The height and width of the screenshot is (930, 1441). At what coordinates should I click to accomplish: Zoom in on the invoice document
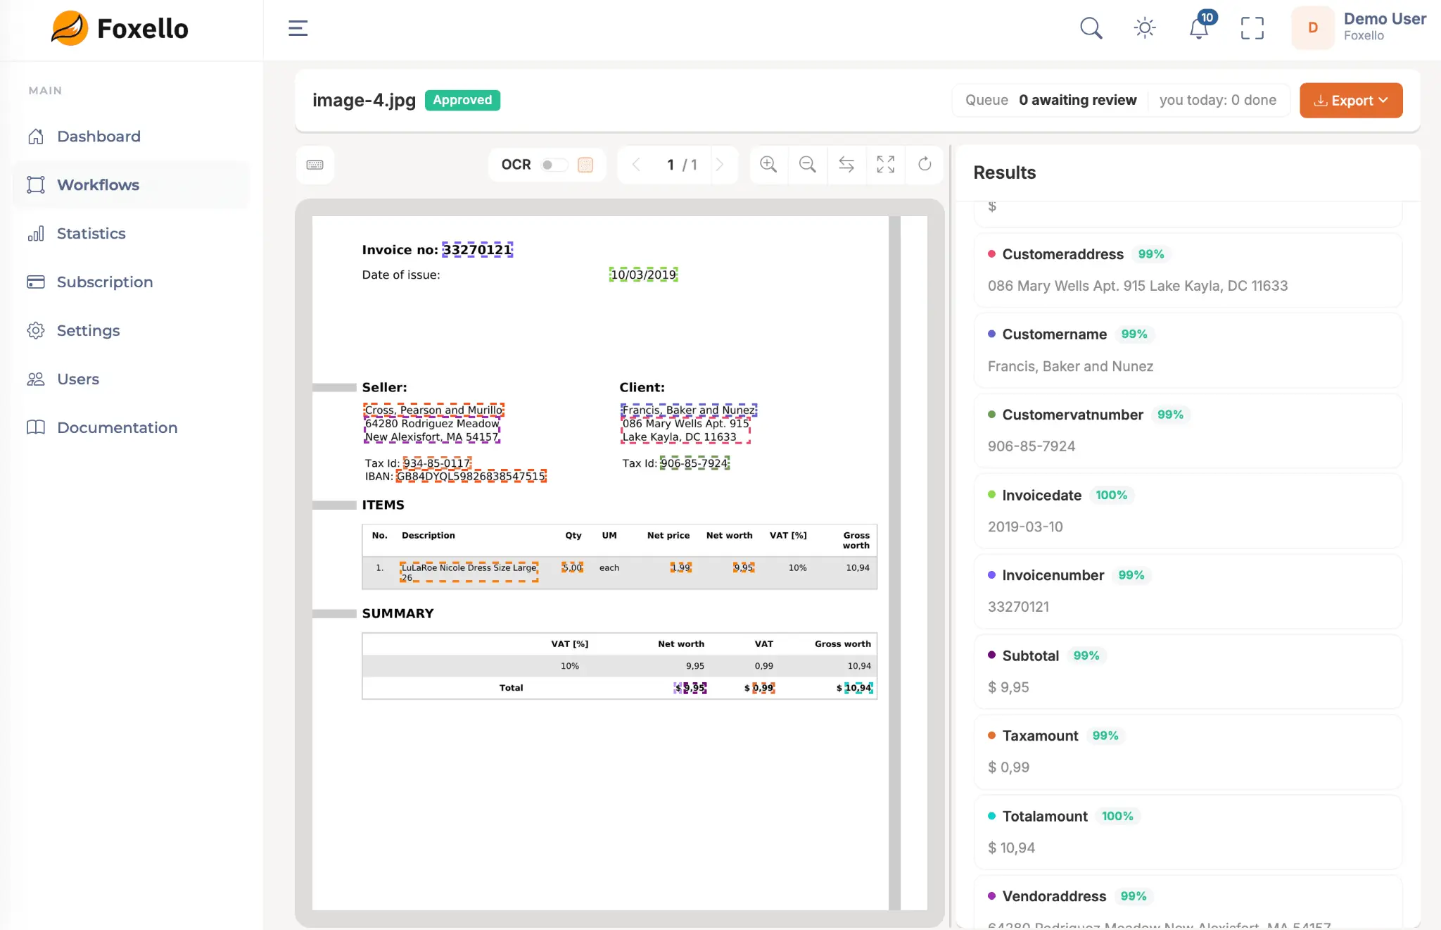point(768,165)
